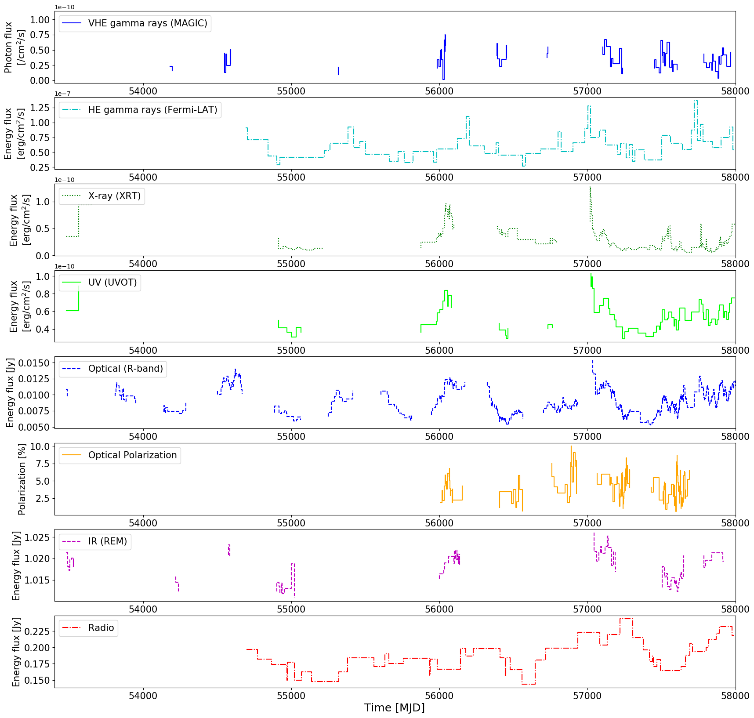The image size is (754, 718).
Task: Click the cyan dash-dot sample in the Fermi-LAT legend
Action: coord(72,110)
